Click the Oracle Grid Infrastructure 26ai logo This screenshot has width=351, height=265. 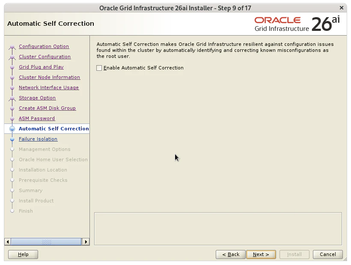click(297, 24)
